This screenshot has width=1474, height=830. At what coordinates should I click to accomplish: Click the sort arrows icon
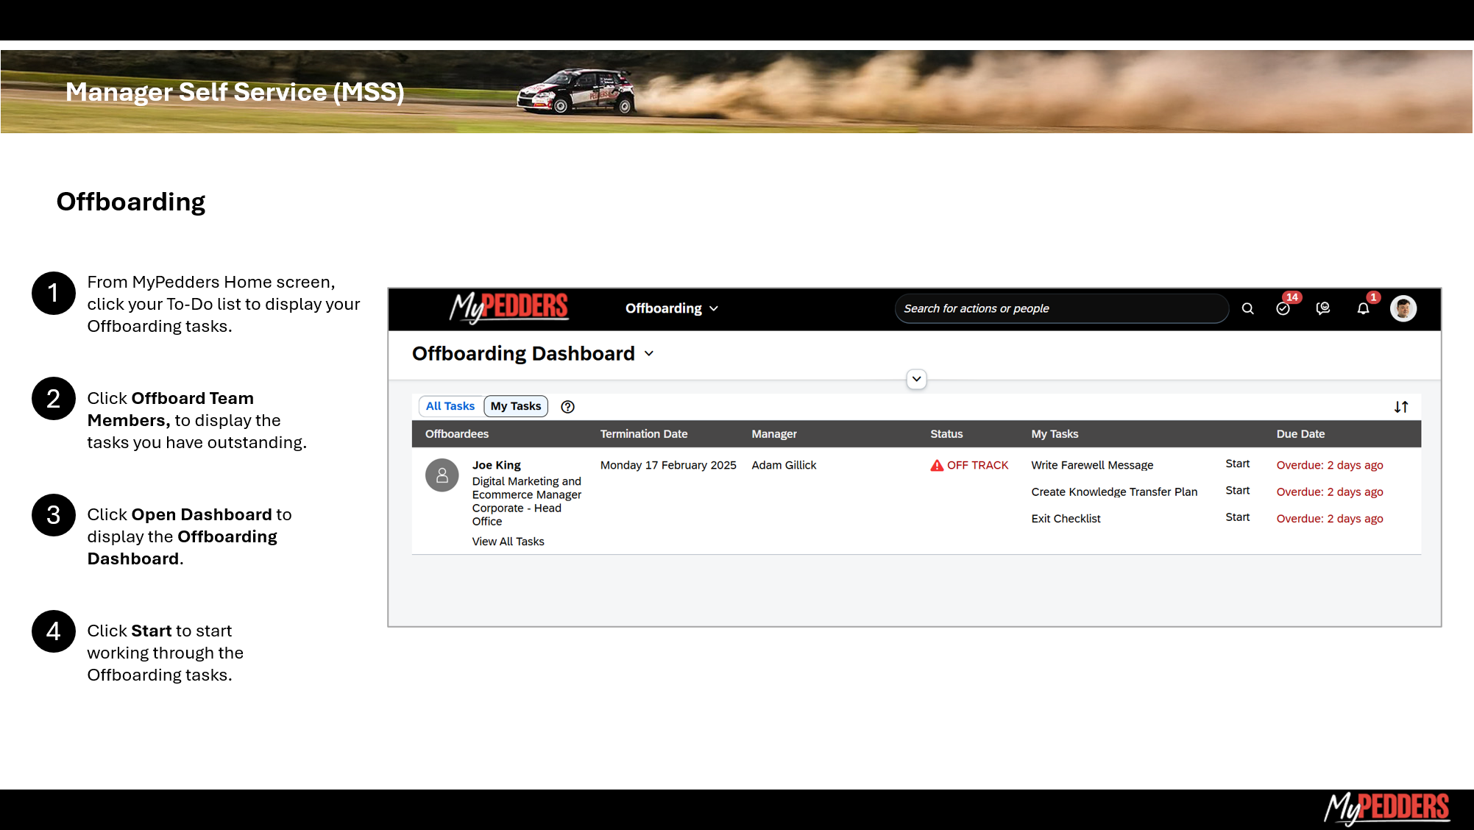(x=1400, y=407)
